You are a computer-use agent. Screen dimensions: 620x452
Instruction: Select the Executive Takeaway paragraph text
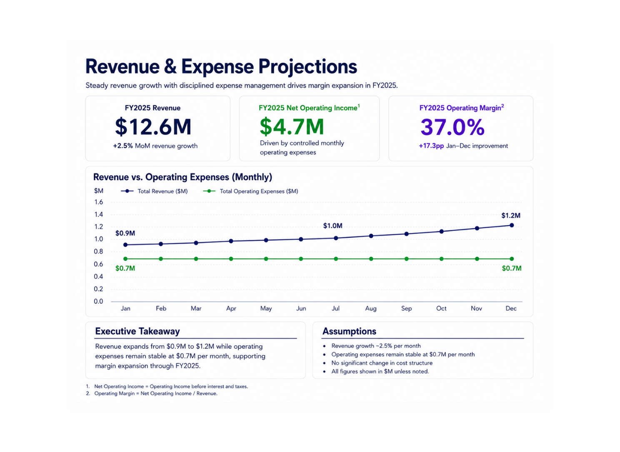pyautogui.click(x=180, y=356)
